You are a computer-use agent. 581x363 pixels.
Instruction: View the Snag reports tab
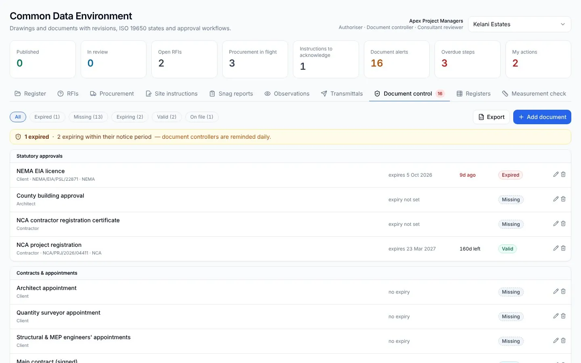pos(231,94)
